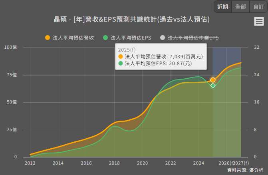Open the 資料來源: 優分析 source credit
The height and width of the screenshot is (175, 268).
[x=245, y=170]
